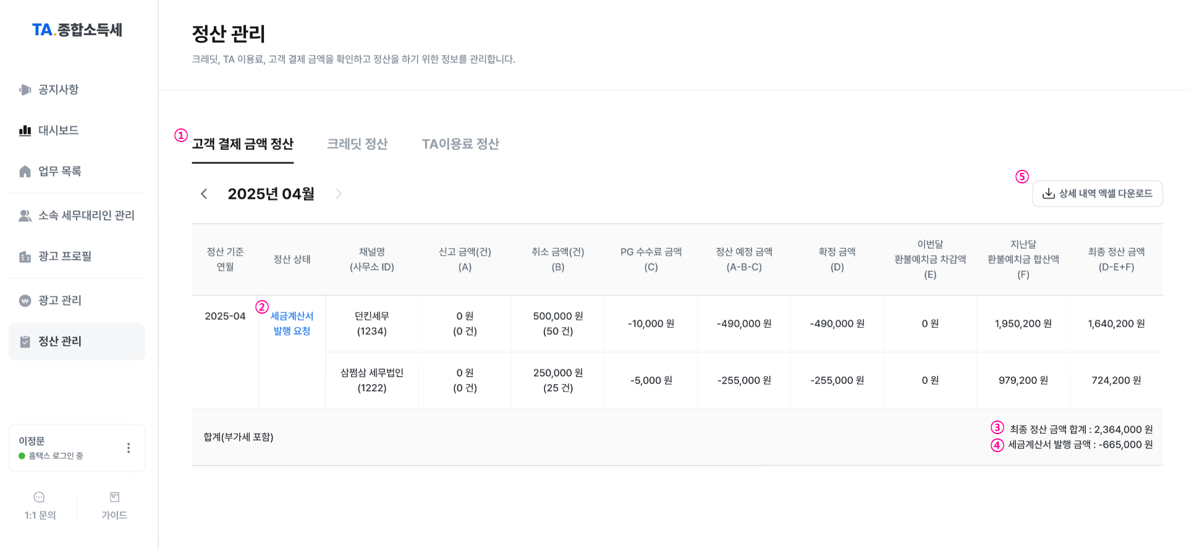The image size is (1189, 549).
Task: Go to next month with right chevron
Action: [x=339, y=194]
